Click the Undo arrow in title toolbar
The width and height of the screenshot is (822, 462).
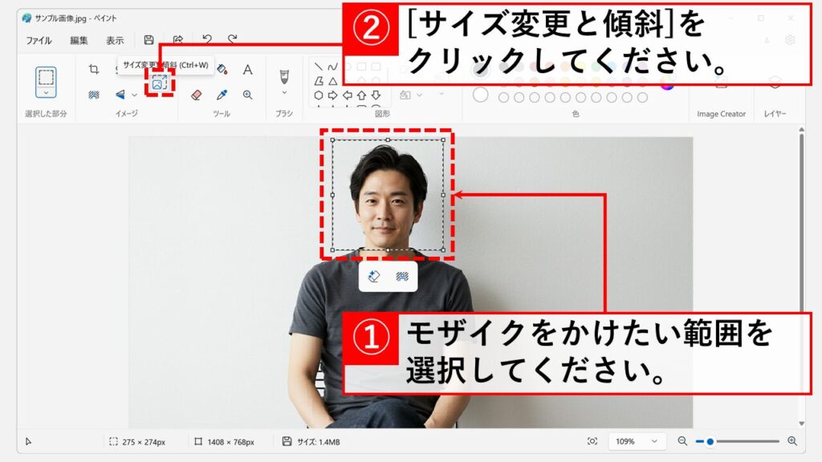[x=207, y=39]
